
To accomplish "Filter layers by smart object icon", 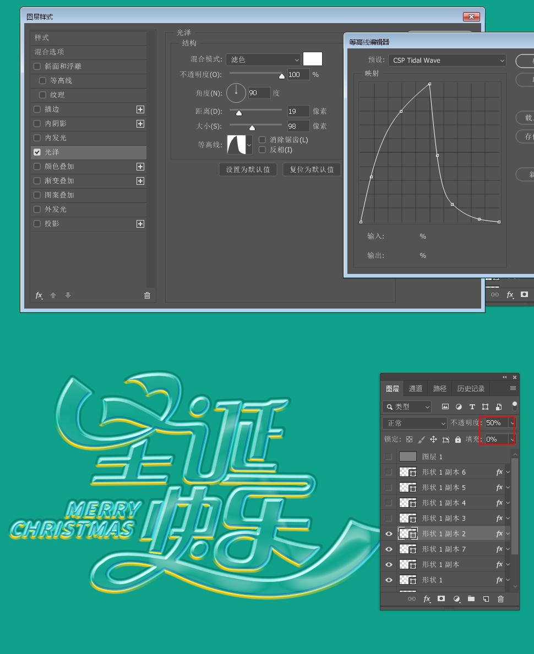I will (x=499, y=406).
